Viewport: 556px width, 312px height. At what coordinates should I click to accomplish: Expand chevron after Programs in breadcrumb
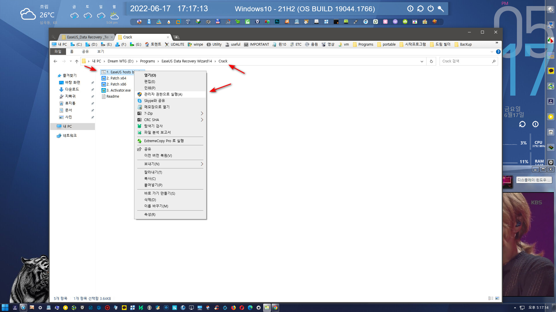[158, 61]
